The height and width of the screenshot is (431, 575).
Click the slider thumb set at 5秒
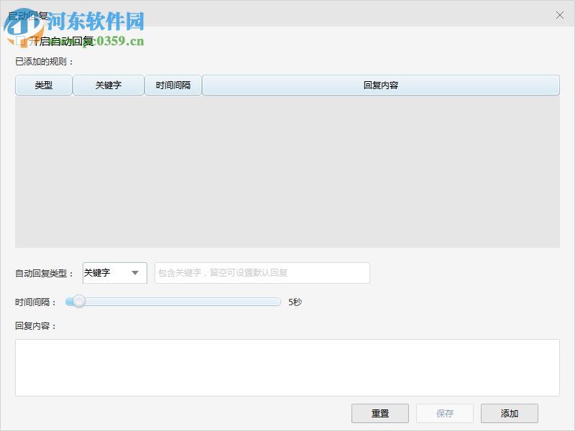click(x=78, y=302)
